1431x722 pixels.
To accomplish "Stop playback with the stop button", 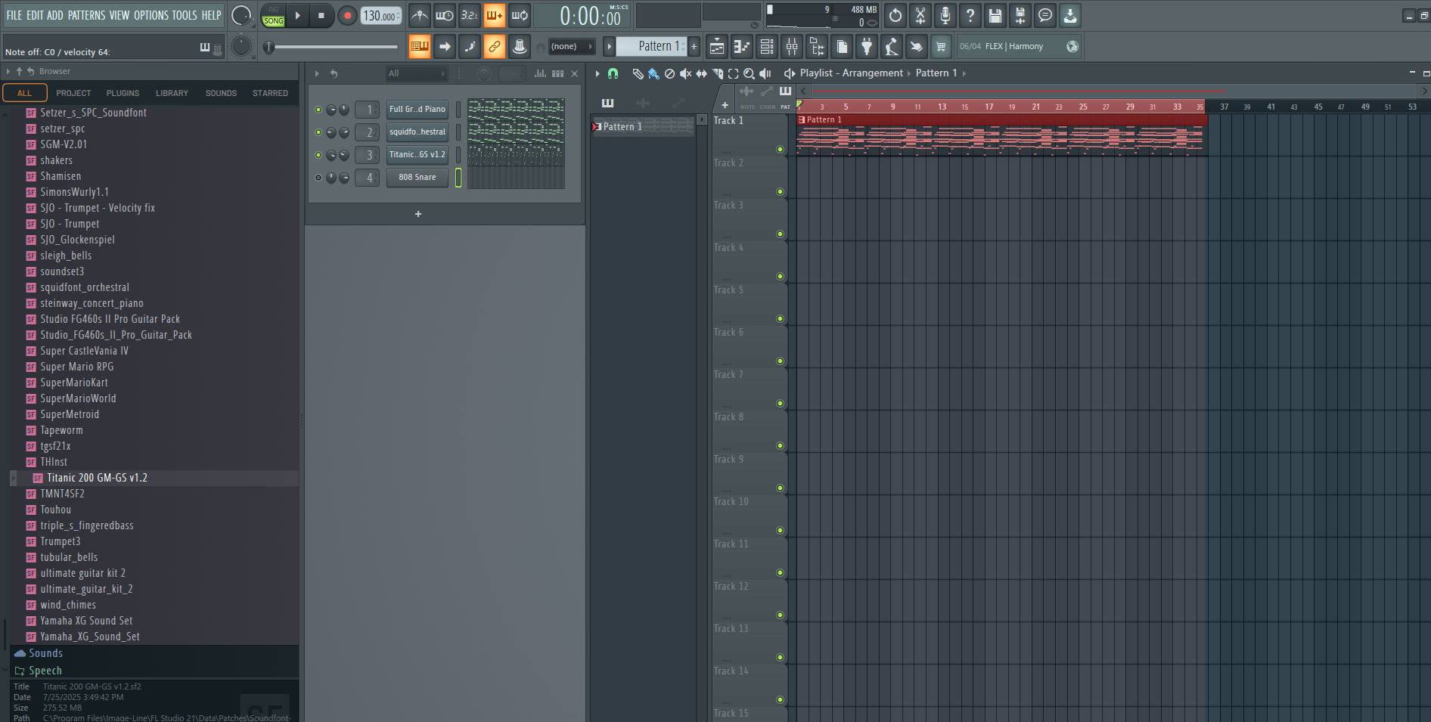I will pos(321,15).
